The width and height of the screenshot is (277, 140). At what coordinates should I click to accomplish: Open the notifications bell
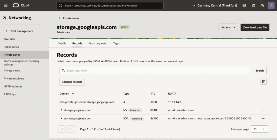point(253,5)
